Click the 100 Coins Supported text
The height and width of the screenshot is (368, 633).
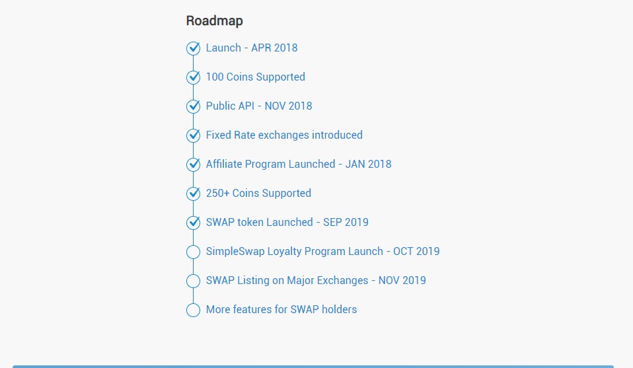[256, 77]
